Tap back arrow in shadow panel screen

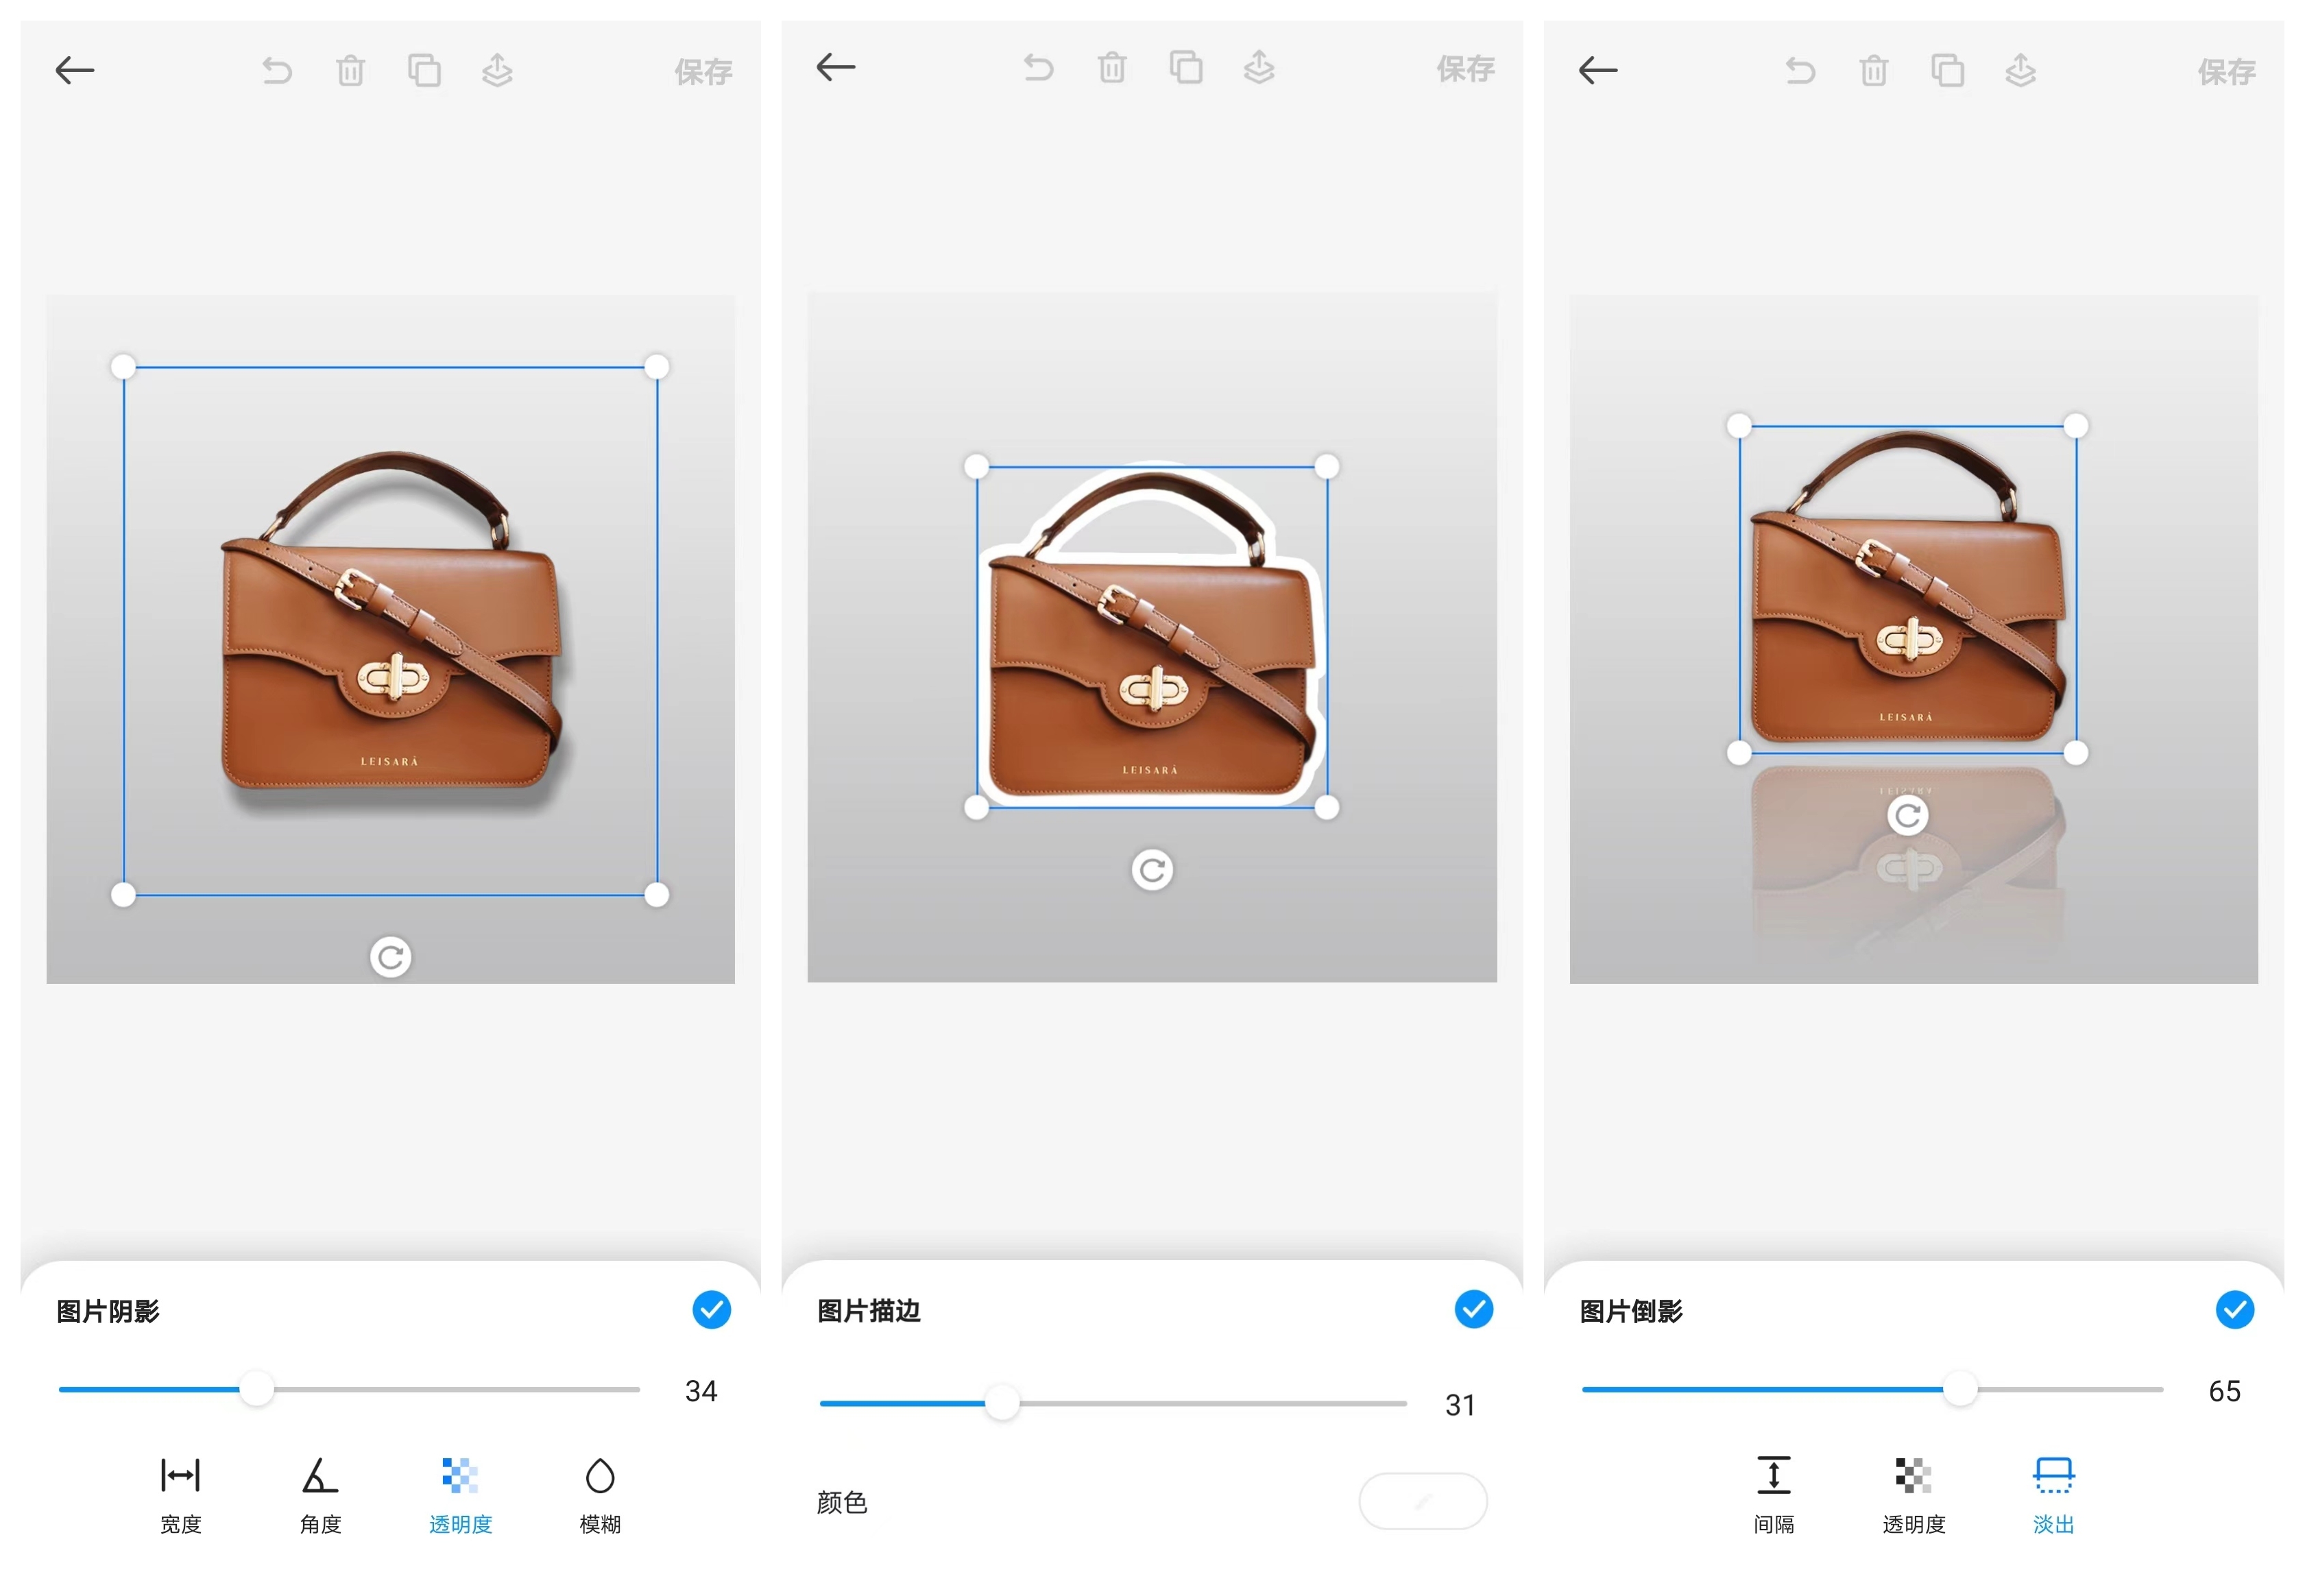(75, 70)
